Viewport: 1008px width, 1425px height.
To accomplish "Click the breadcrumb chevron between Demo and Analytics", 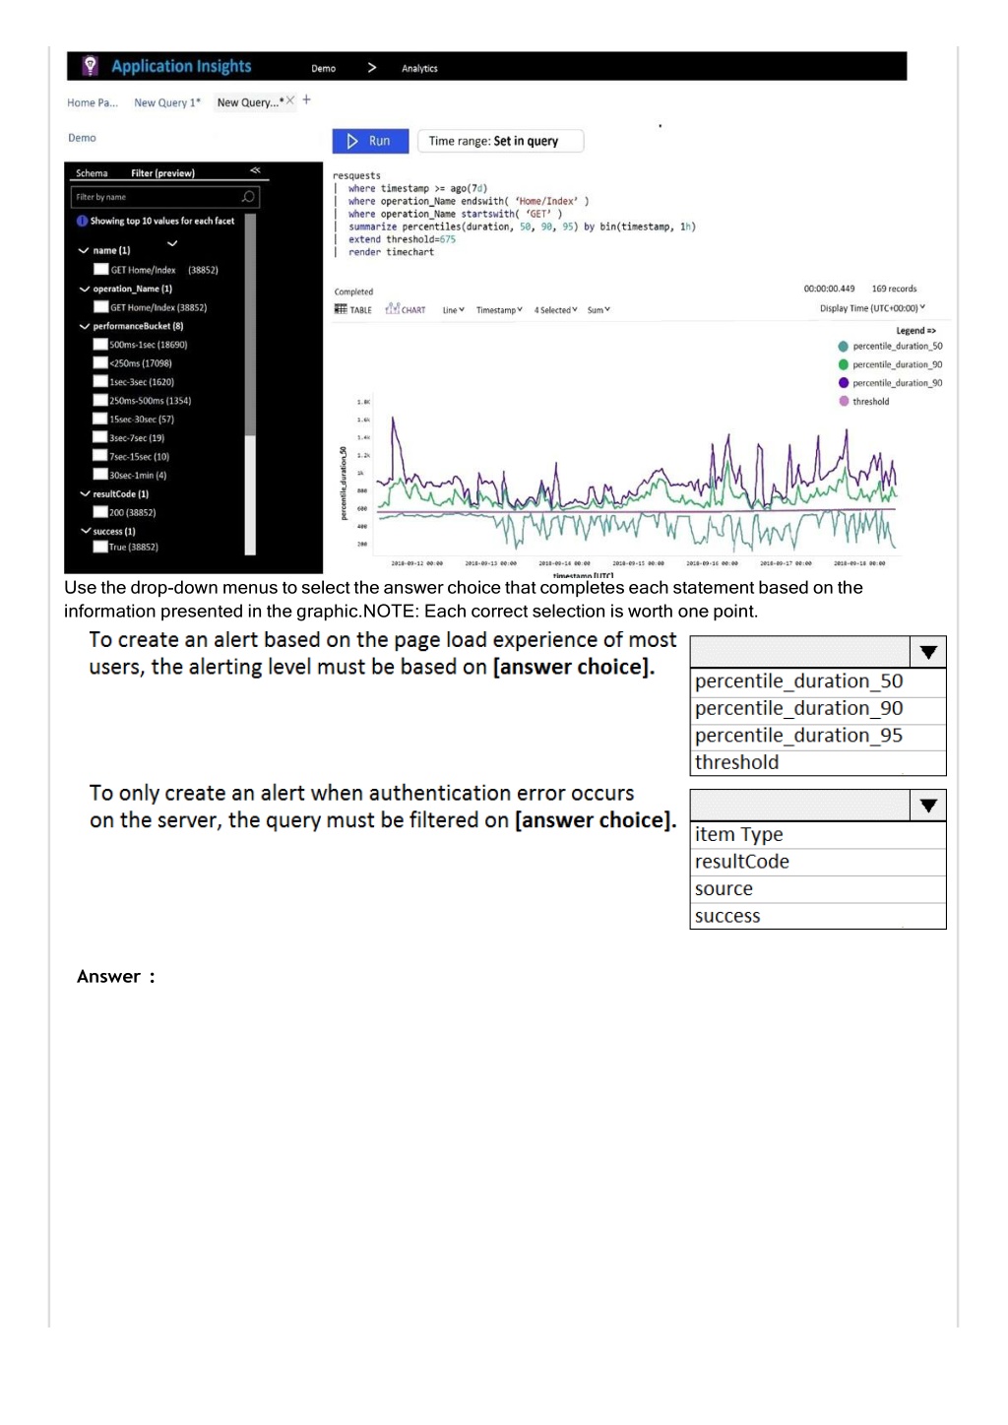I will [372, 68].
